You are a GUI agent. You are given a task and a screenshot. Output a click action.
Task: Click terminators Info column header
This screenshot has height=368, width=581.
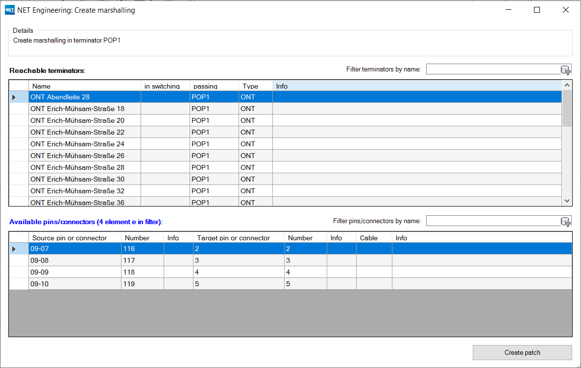point(417,86)
